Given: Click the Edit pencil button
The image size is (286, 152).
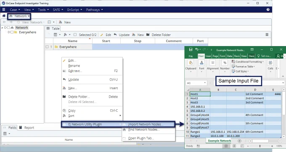Looking at the screenshot, I should click(106, 35).
